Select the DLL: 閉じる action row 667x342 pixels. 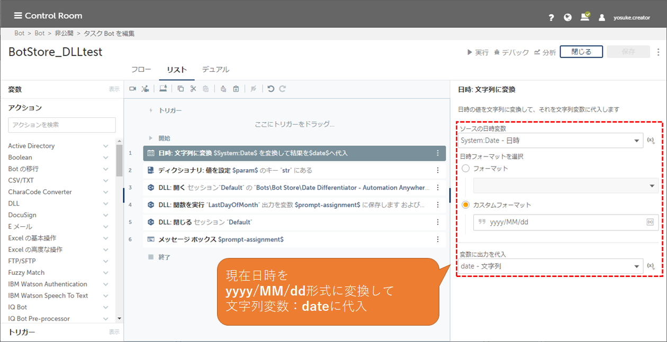pos(294,222)
